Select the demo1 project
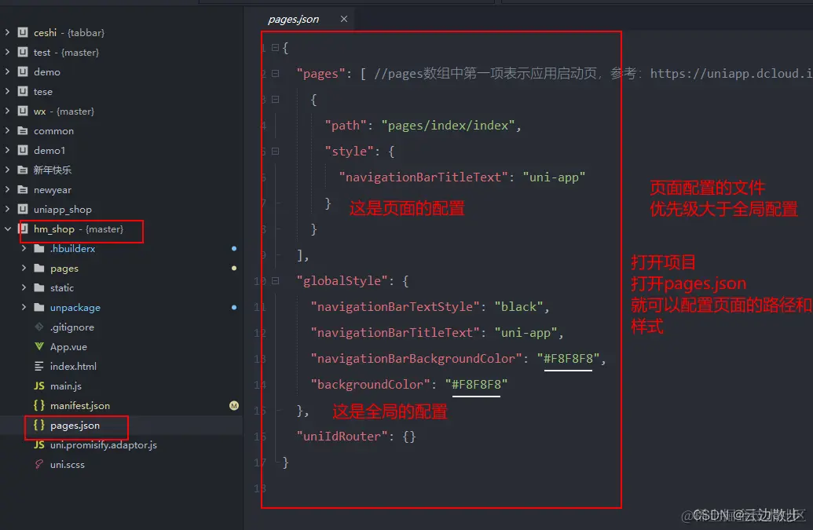Image resolution: width=813 pixels, height=530 pixels. (49, 150)
